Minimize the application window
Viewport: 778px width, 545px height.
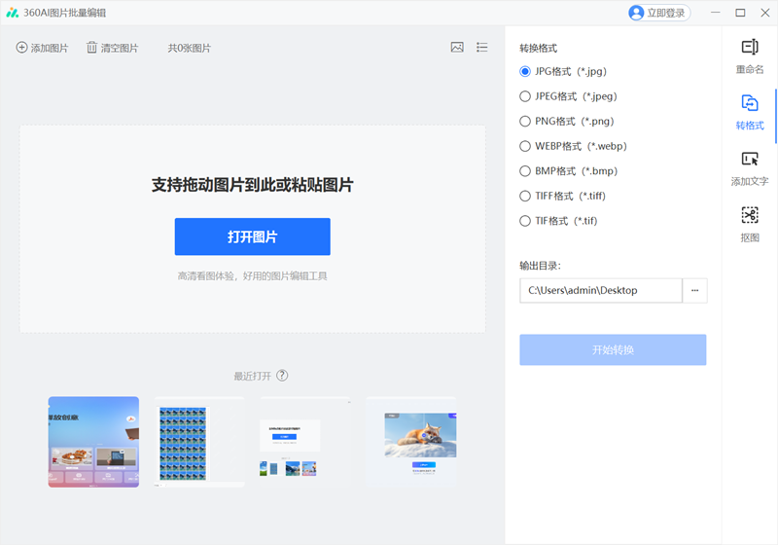[715, 13]
